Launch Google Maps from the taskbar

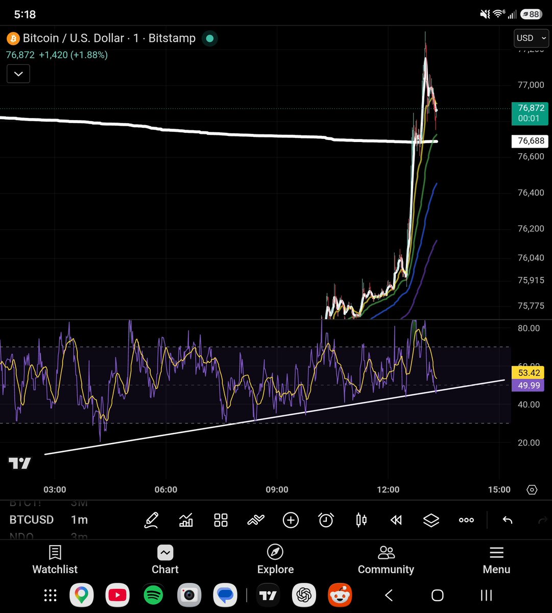coord(81,595)
